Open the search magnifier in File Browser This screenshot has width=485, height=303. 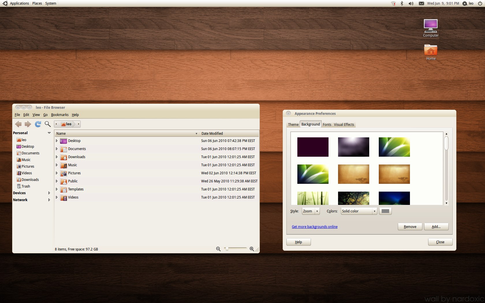pos(48,124)
